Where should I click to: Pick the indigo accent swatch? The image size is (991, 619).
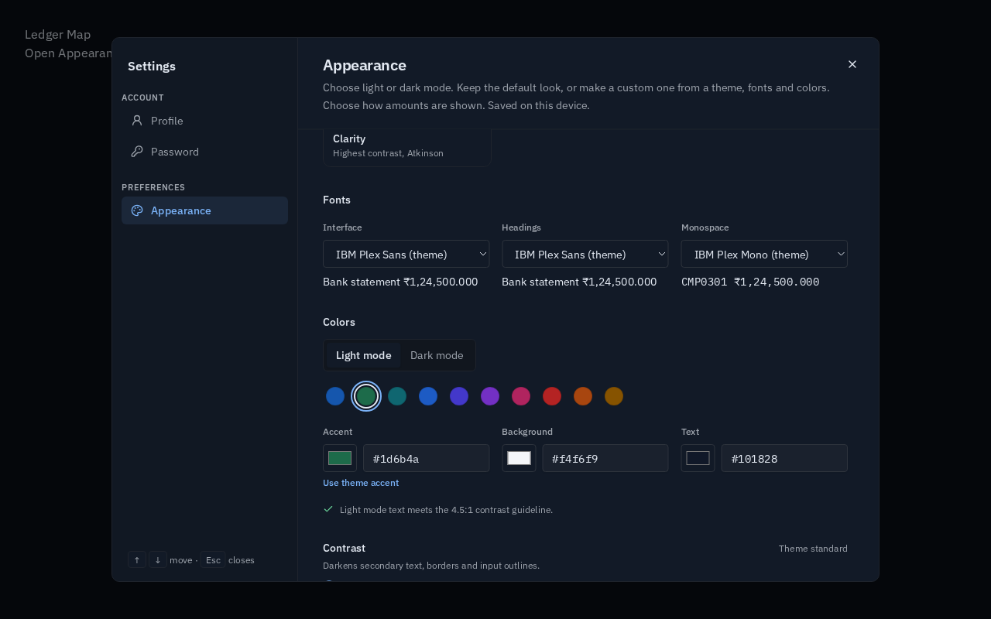pyautogui.click(x=459, y=396)
